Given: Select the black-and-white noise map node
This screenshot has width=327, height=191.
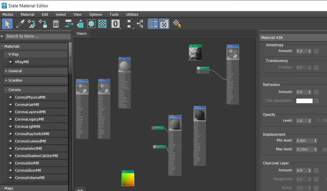Looking at the screenshot, I should (195, 53).
